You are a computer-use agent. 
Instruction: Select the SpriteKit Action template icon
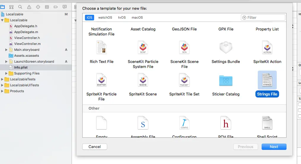click(x=267, y=48)
